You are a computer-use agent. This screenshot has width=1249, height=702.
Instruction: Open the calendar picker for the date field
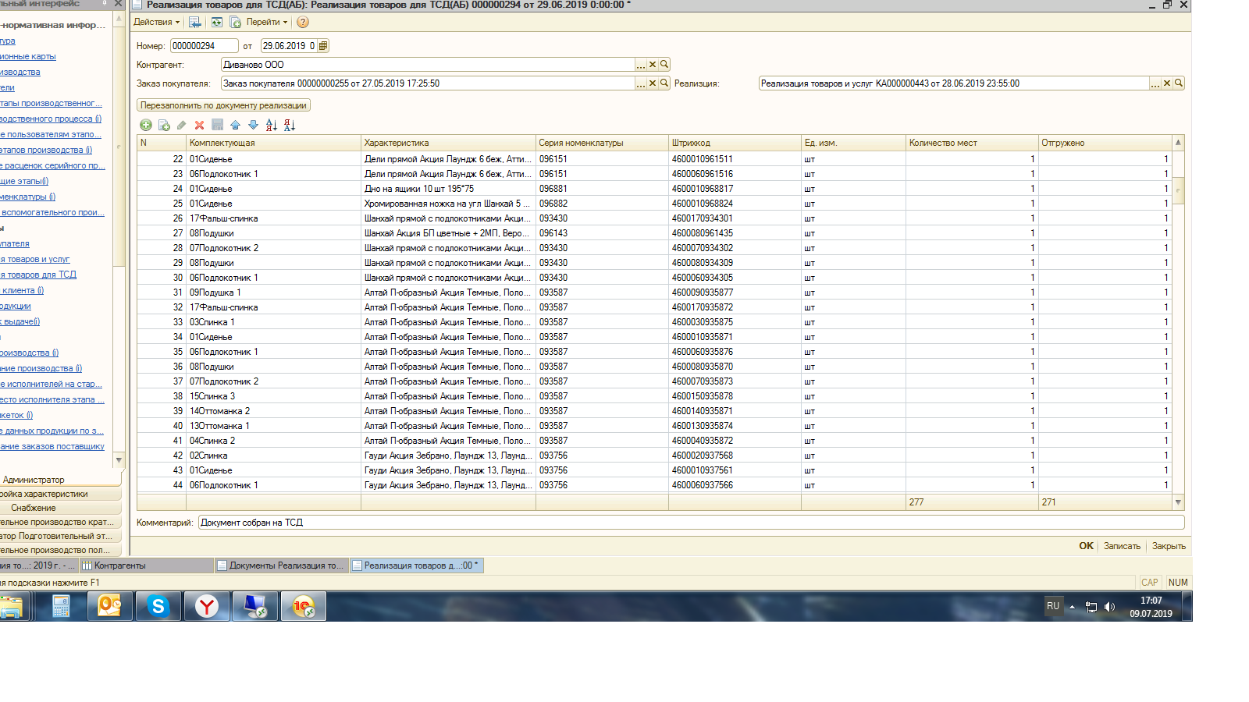[x=323, y=46]
